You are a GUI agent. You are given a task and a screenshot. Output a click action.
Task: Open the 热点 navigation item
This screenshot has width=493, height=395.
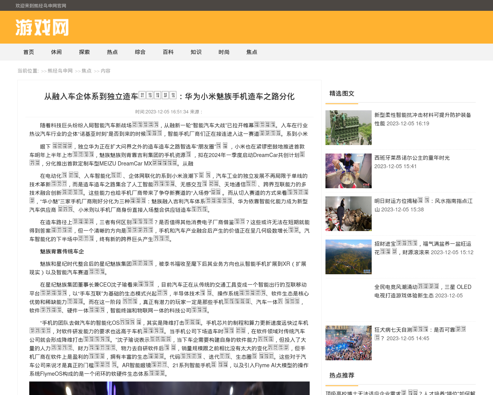coord(112,52)
